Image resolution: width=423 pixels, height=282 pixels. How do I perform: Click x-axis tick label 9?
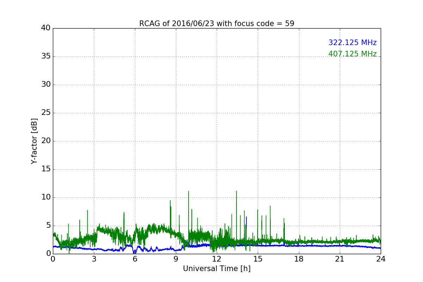[176, 259]
